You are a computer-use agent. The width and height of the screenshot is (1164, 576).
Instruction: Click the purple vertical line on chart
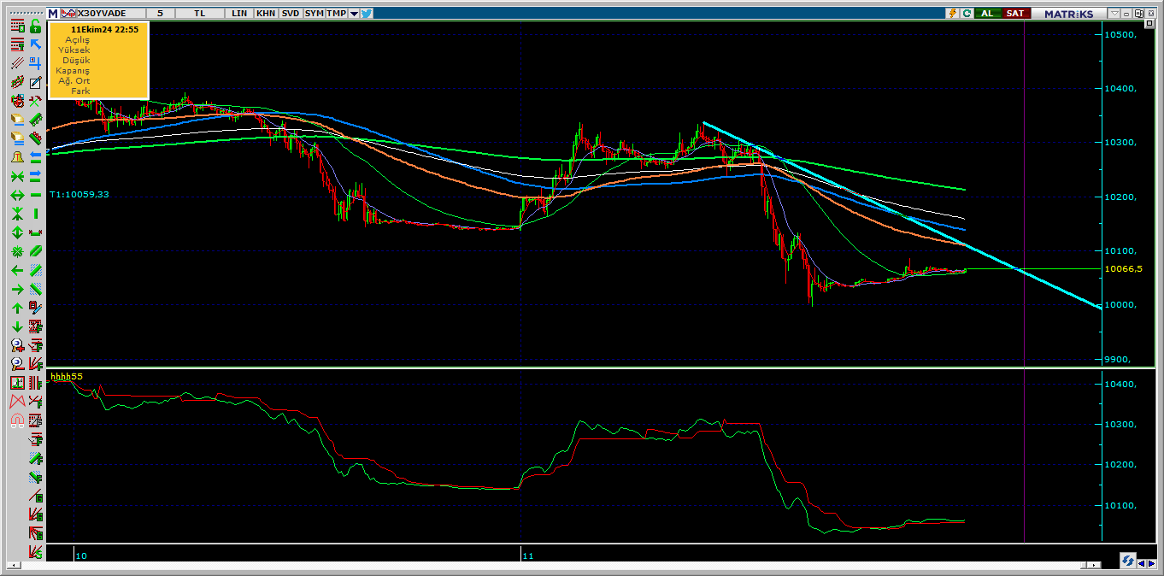click(1024, 282)
